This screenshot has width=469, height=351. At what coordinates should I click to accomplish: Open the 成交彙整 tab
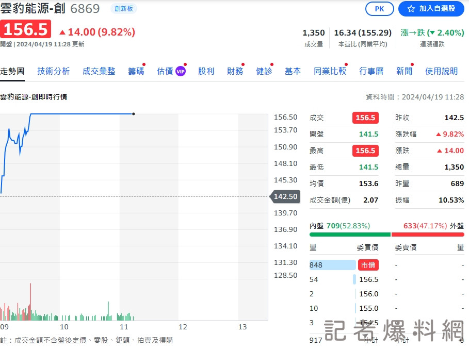(x=99, y=71)
